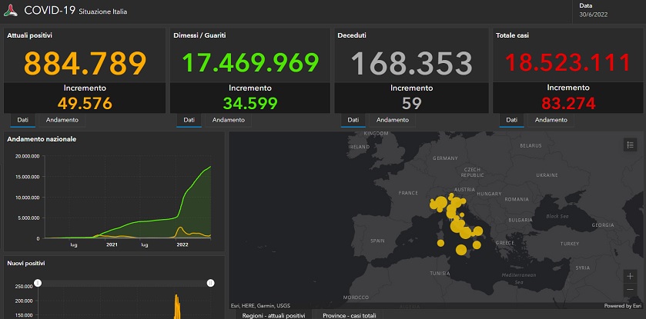
Task: Click the 2022 axis label in Andamento nazionale
Action: pyautogui.click(x=182, y=244)
